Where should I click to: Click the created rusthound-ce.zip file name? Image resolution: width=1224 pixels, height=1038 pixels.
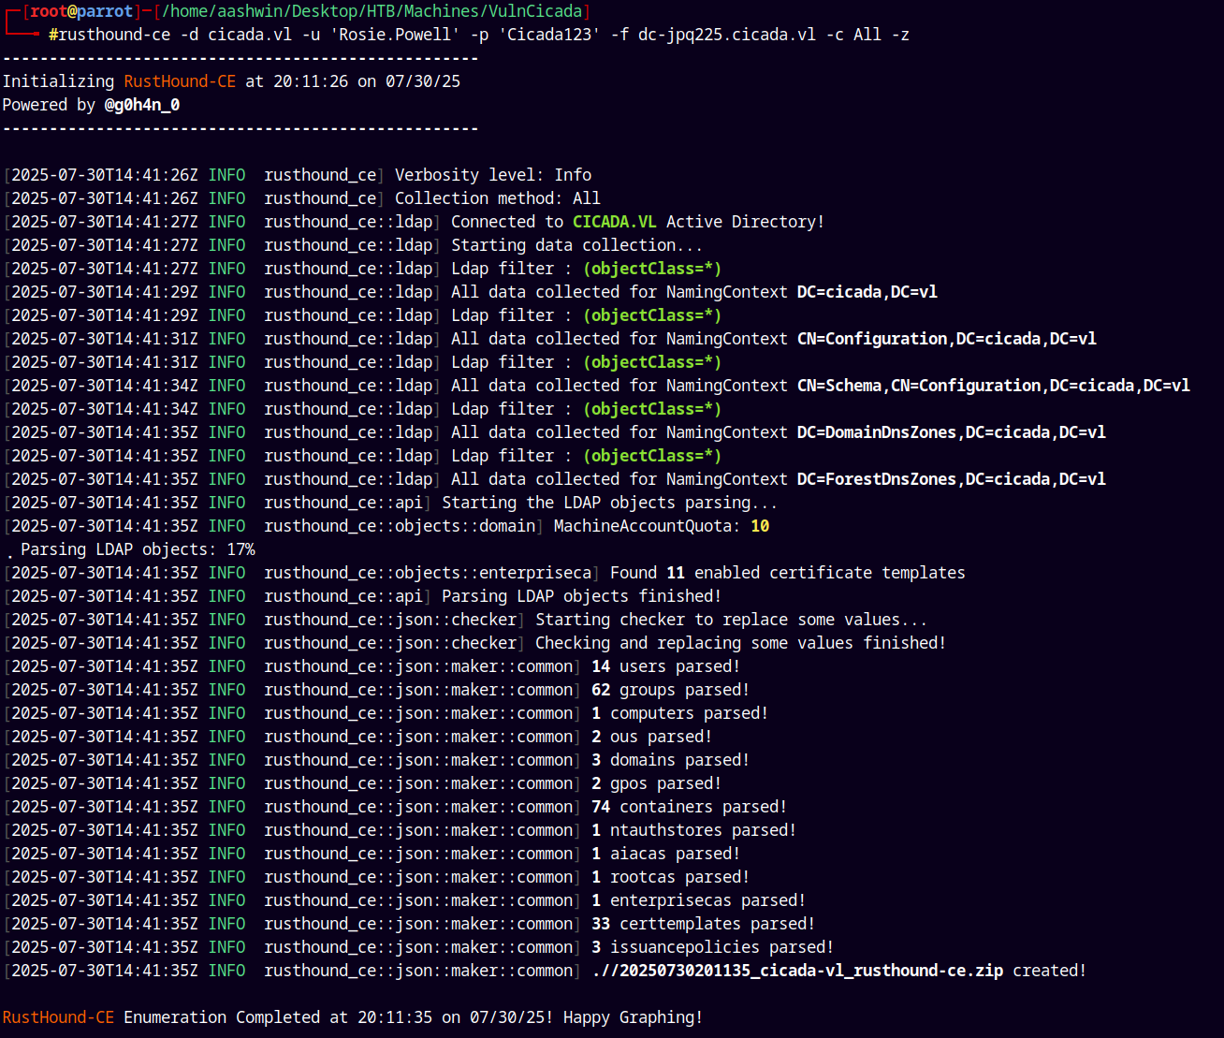tap(797, 971)
